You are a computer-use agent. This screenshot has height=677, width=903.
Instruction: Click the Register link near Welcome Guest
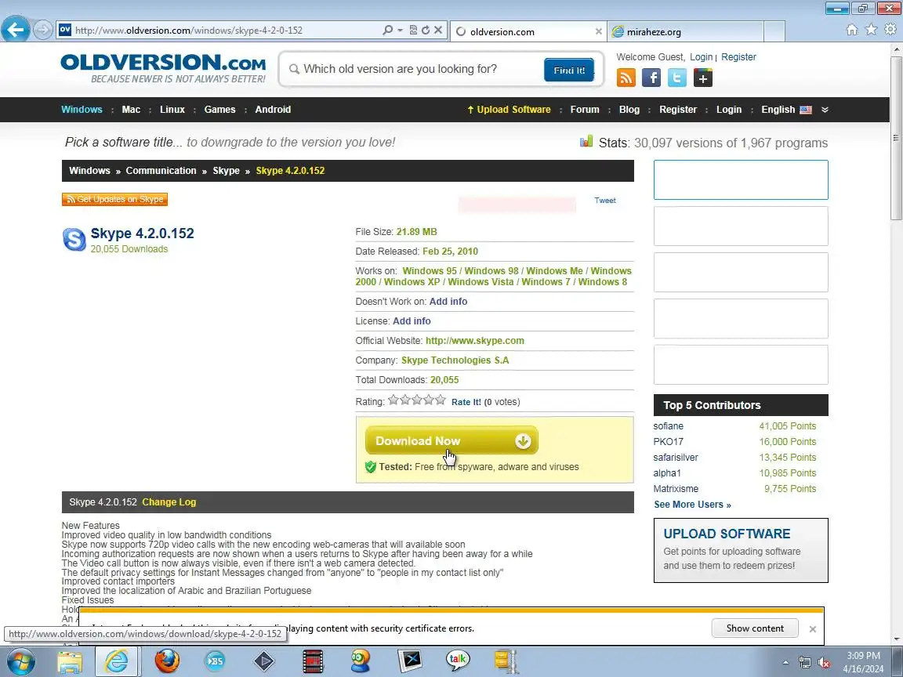point(738,57)
